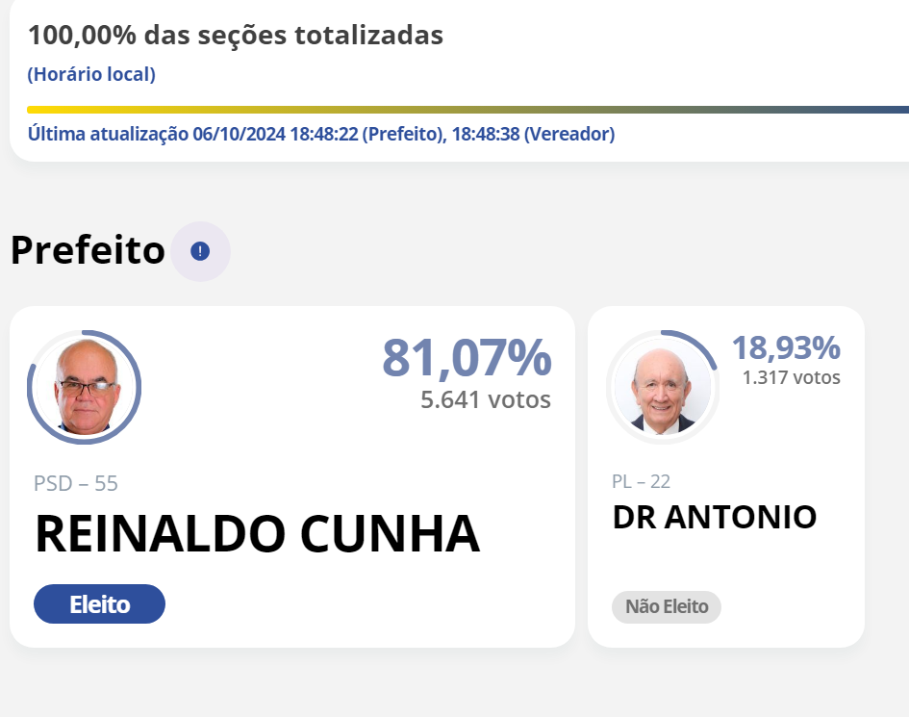Click the PL – 22 party label
Viewport: 909px width, 717px height.
pyautogui.click(x=641, y=481)
